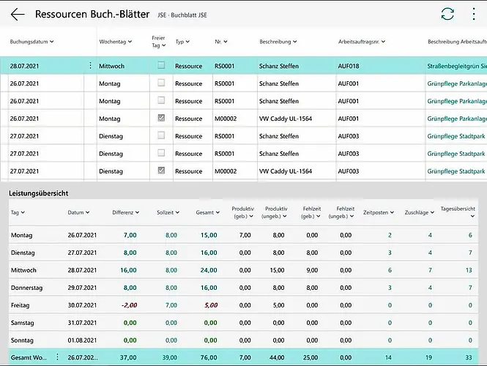Open row actions dots for 28.07.2021 row
Image resolution: width=487 pixels, height=366 pixels.
coord(91,66)
